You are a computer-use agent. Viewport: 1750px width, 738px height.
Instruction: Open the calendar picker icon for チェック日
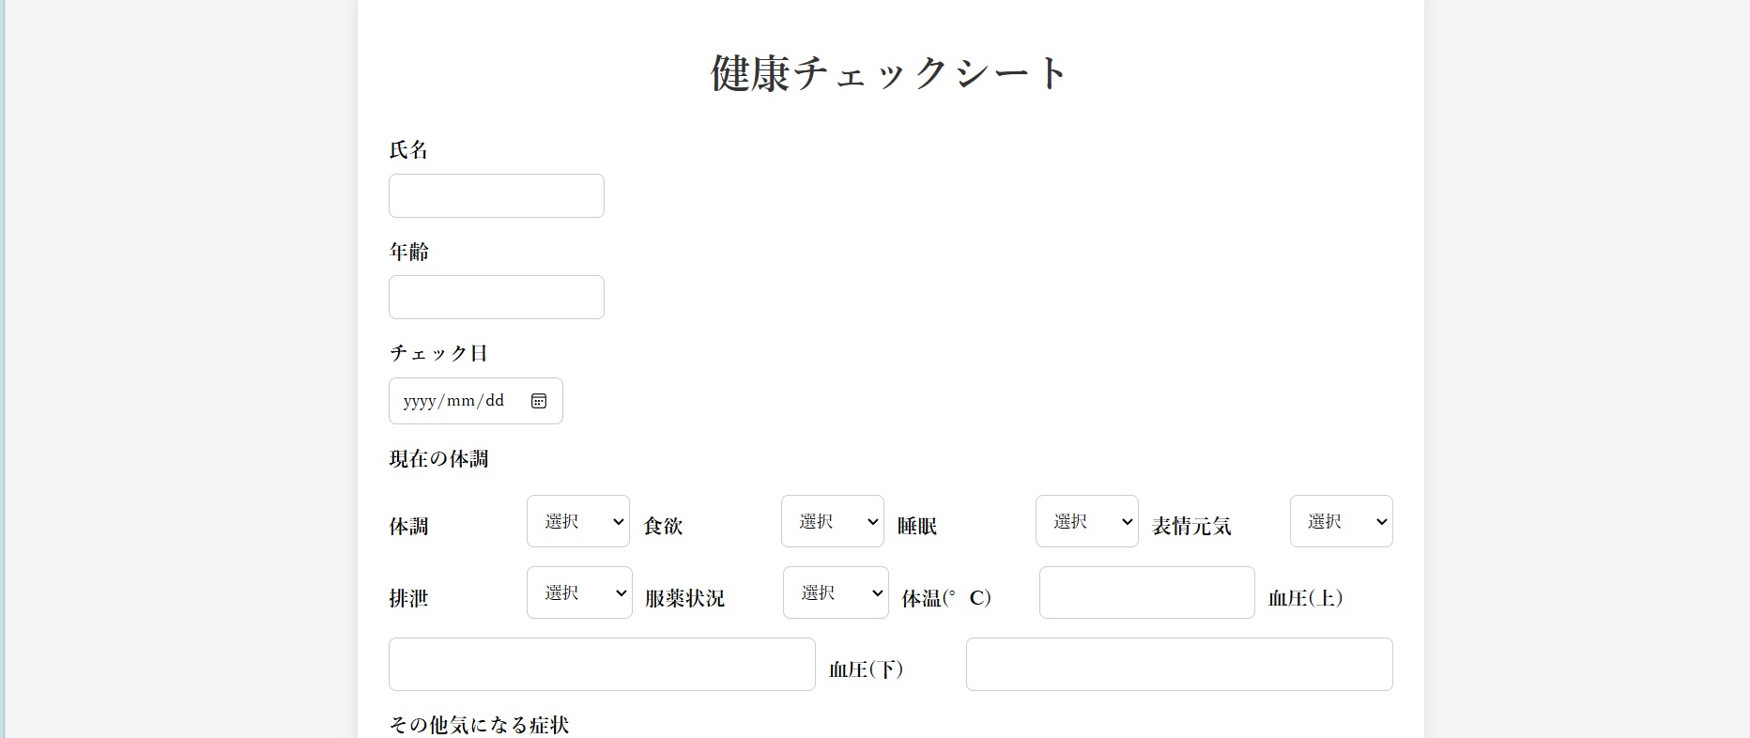(539, 401)
